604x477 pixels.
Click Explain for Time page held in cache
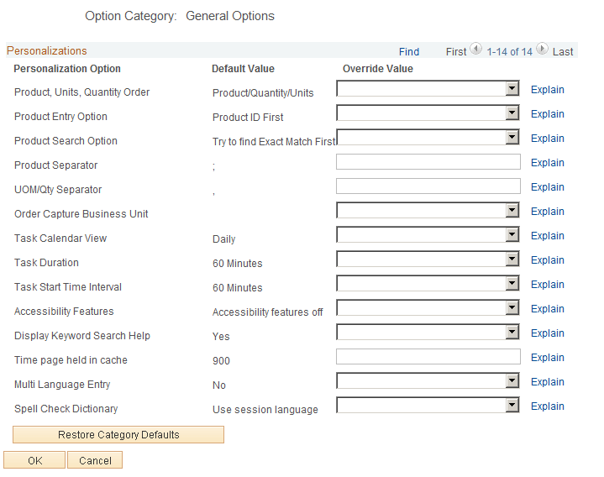[x=548, y=357]
